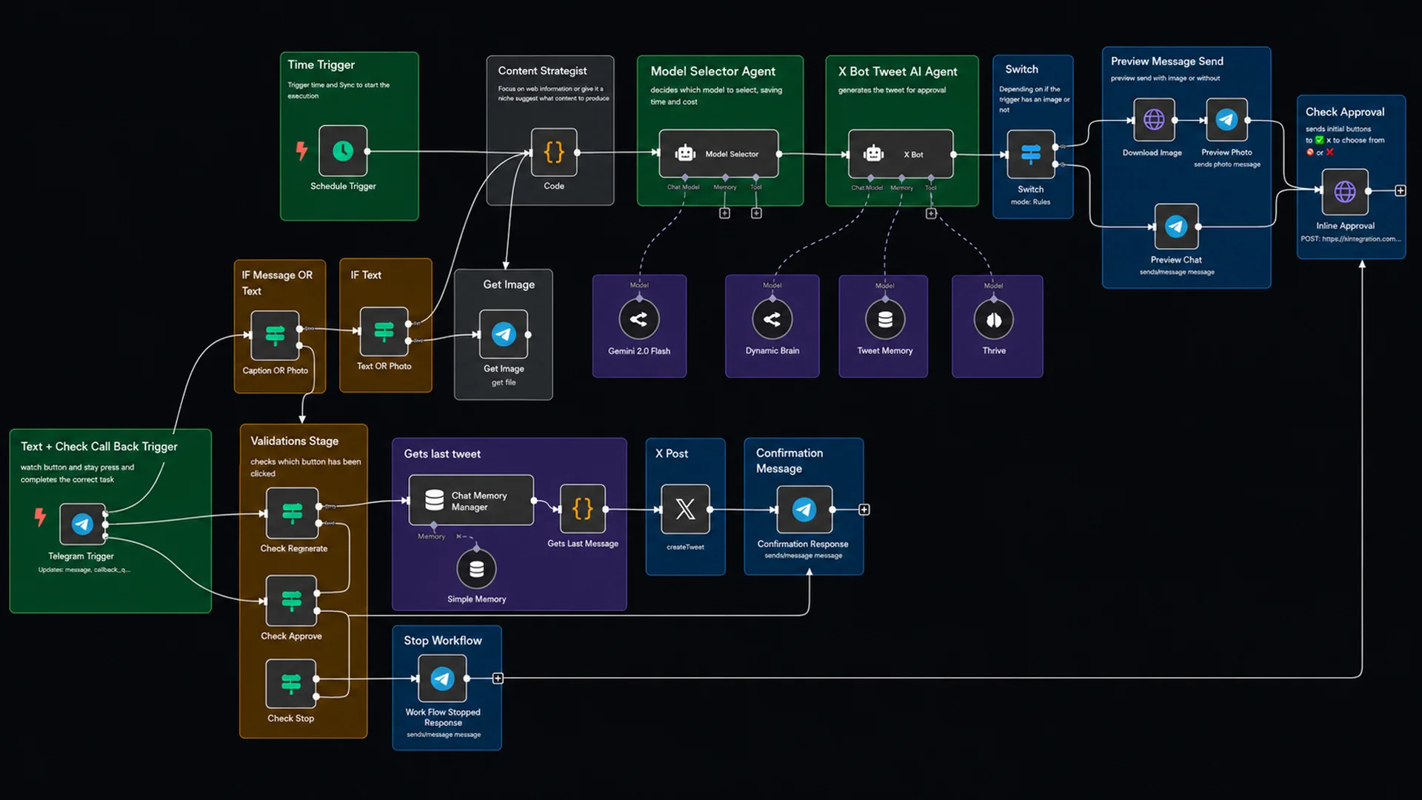Click the Memory connector under Chat Memory Manager
Image resolution: width=1422 pixels, height=800 pixels.
pos(434,526)
